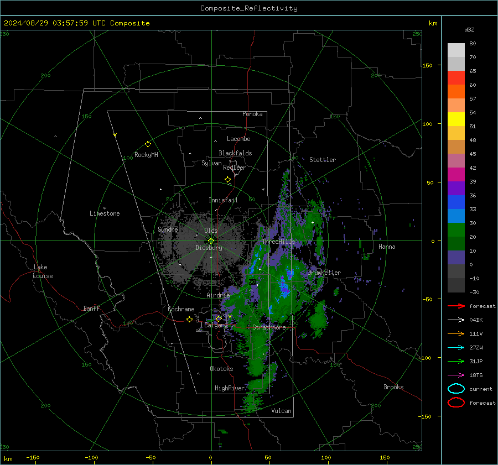Click the white 04DK arrow icon
This screenshot has height=465, width=498.
click(456, 320)
